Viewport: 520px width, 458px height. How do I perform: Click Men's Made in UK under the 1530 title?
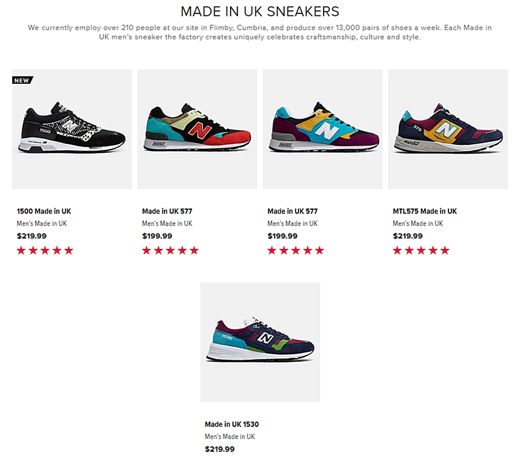230,437
